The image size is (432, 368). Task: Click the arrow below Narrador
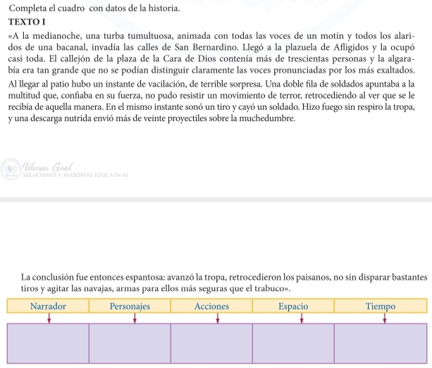click(x=49, y=317)
